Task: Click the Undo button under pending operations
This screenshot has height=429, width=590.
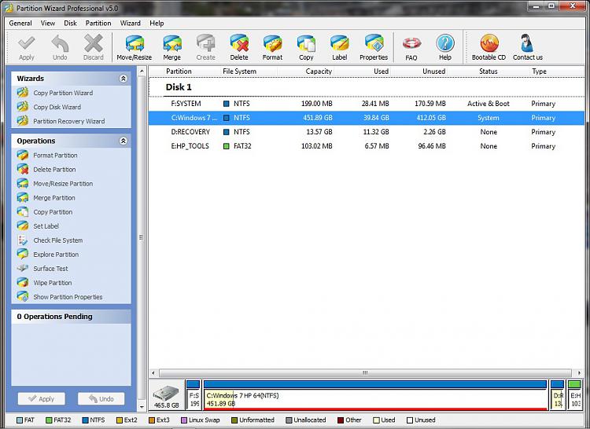Action: click(x=101, y=398)
